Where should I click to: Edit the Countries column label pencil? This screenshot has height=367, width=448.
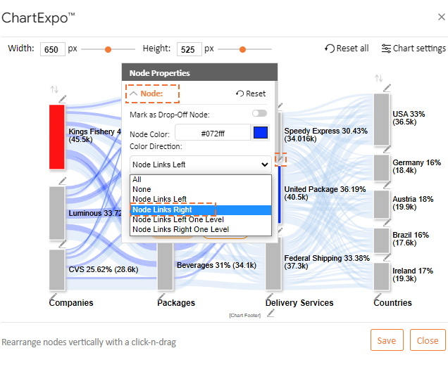click(378, 296)
